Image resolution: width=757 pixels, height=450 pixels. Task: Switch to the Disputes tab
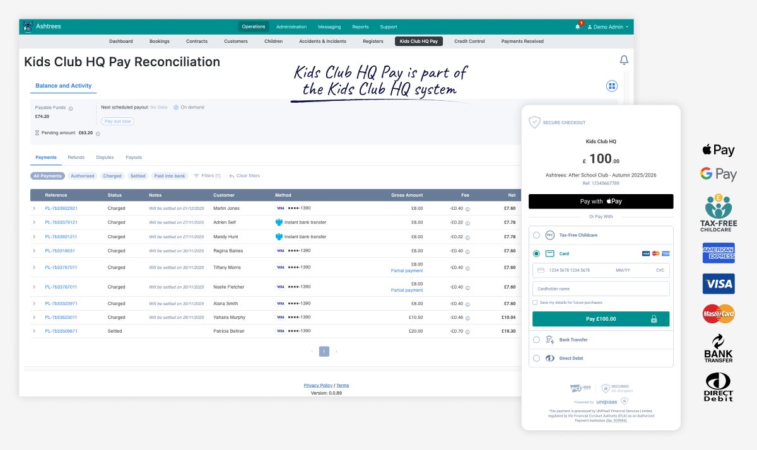tap(105, 158)
